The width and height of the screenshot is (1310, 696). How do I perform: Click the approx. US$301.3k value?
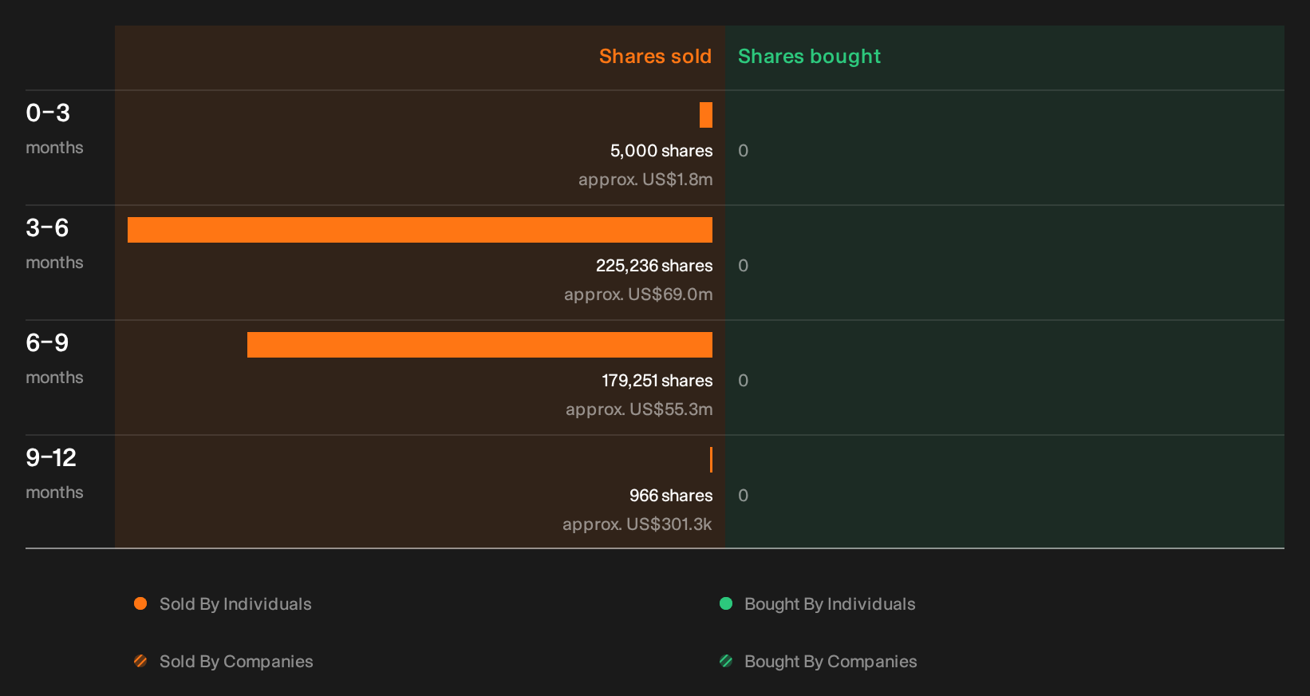pyautogui.click(x=637, y=524)
